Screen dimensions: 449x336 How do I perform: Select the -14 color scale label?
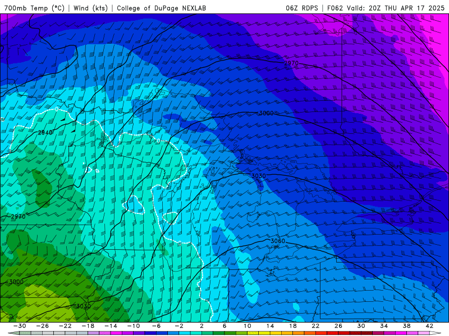pos(111,326)
